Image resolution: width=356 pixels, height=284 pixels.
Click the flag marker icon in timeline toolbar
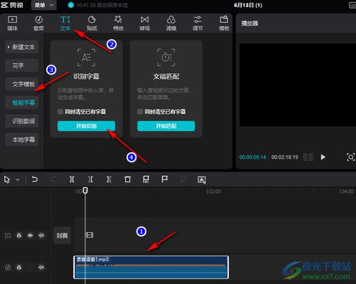(165, 179)
